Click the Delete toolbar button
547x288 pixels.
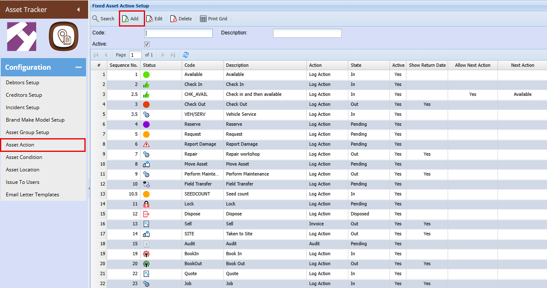pos(181,19)
